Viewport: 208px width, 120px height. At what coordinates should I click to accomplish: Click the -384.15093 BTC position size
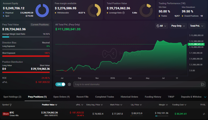click(51, 115)
